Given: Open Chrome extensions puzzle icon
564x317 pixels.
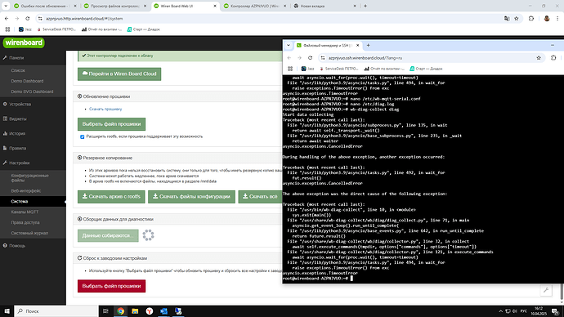Looking at the screenshot, I should tap(531, 18).
